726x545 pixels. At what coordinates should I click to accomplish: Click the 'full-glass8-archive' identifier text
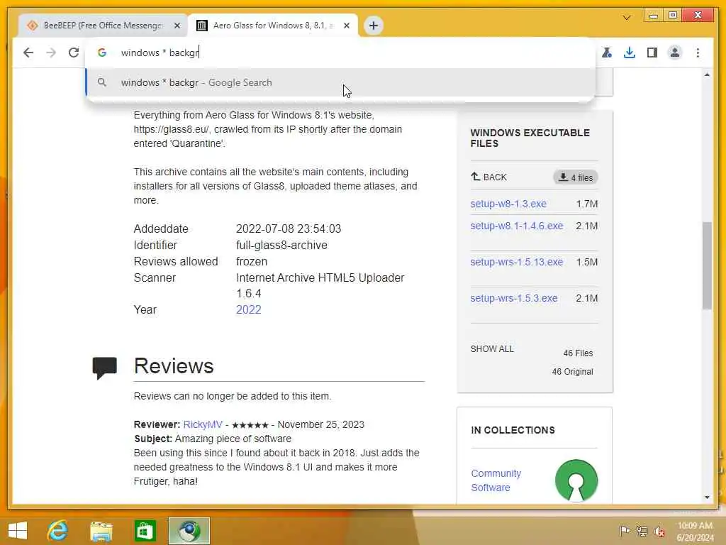[x=281, y=245]
